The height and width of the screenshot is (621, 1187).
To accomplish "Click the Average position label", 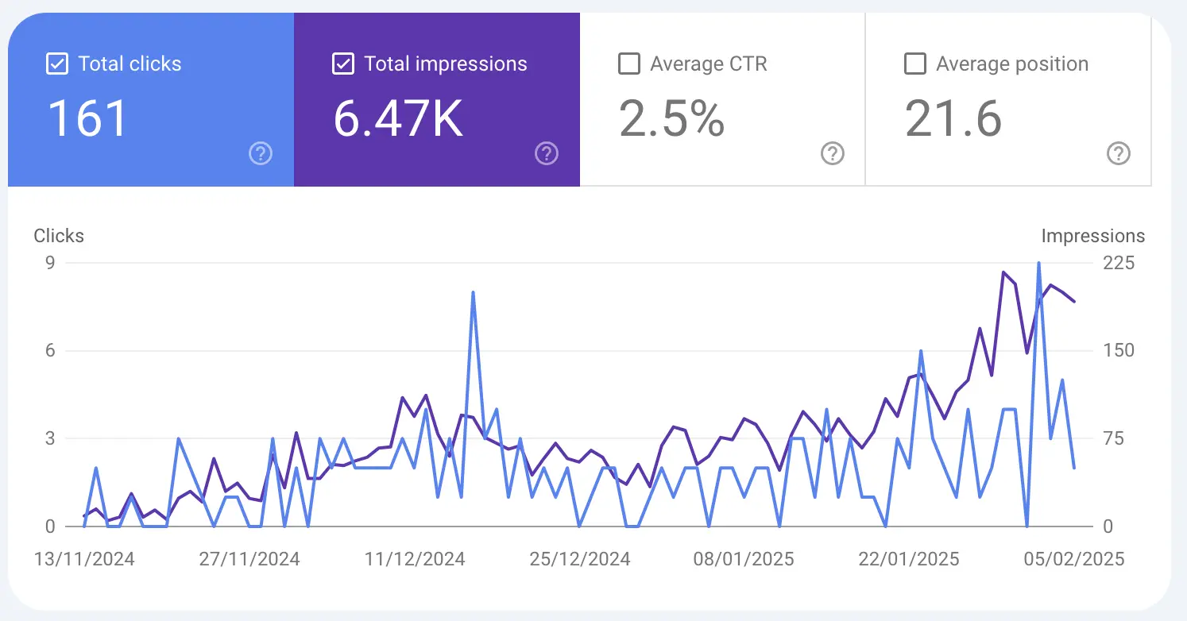I will click(1012, 64).
